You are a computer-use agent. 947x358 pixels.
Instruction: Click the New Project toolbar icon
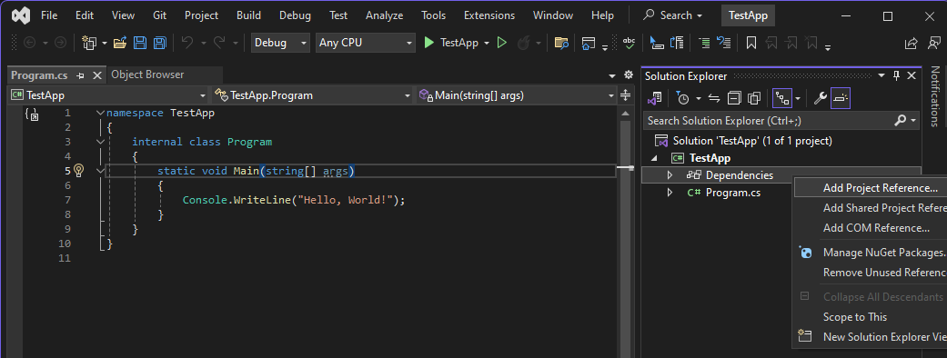click(x=89, y=43)
